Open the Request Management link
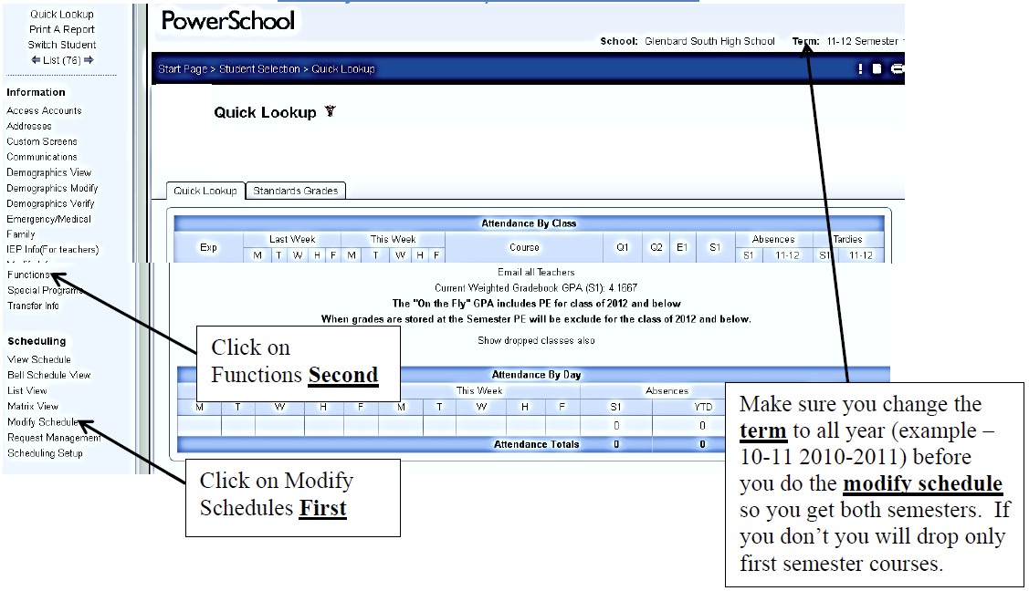Viewport: 1029px width, 591px height. 54,438
